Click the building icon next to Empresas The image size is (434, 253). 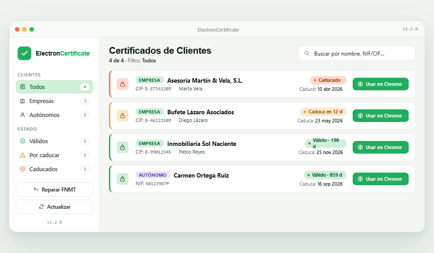point(23,101)
